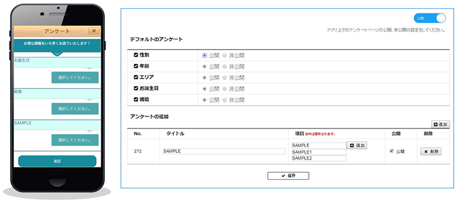The width and height of the screenshot is (459, 201).
Task: Close the アンケート screen with X button
Action: (93, 31)
